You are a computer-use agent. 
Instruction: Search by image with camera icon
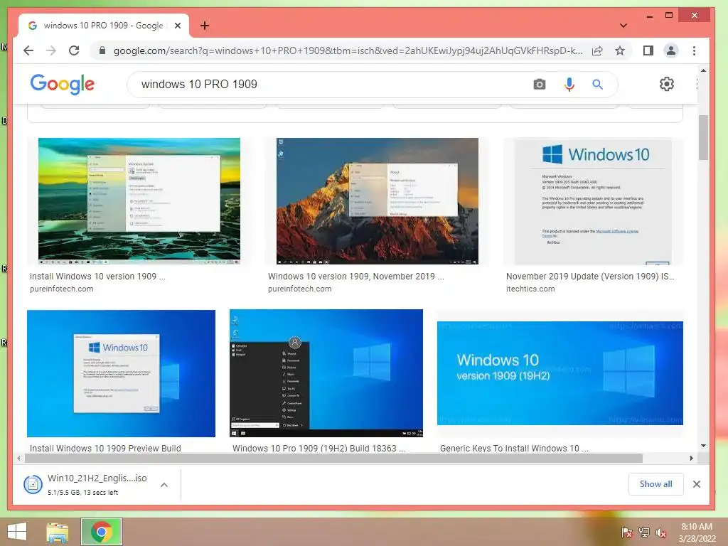coord(540,85)
